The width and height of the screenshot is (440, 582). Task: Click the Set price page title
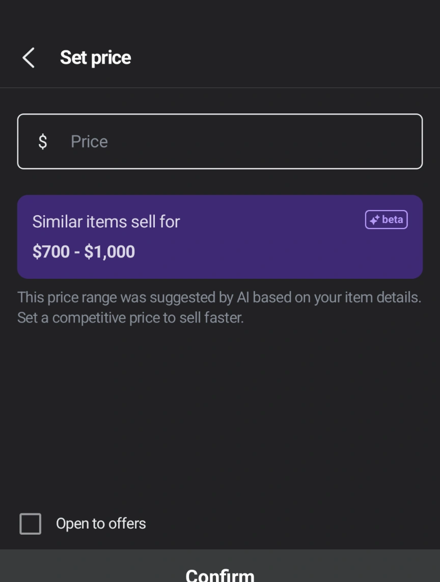95,58
